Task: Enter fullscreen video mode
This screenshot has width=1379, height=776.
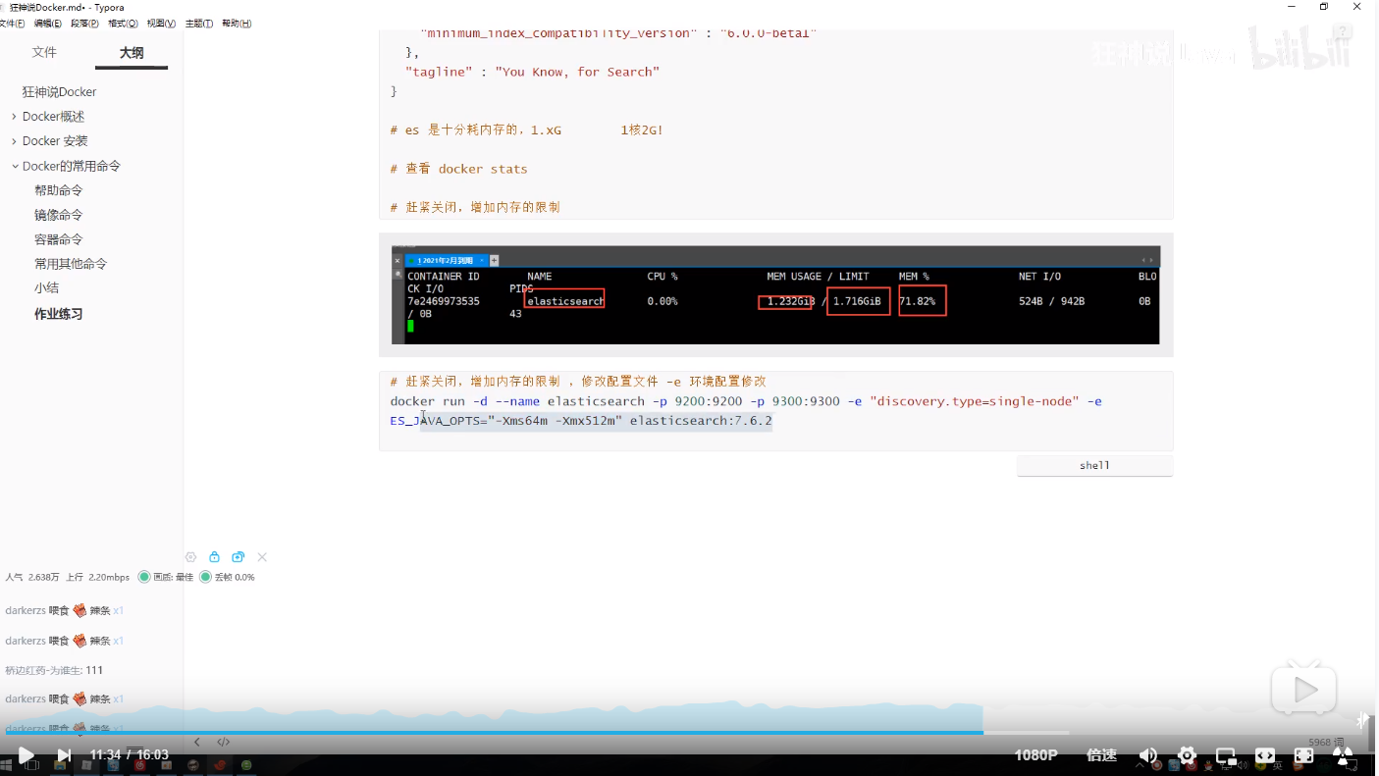Action: pyautogui.click(x=1303, y=755)
